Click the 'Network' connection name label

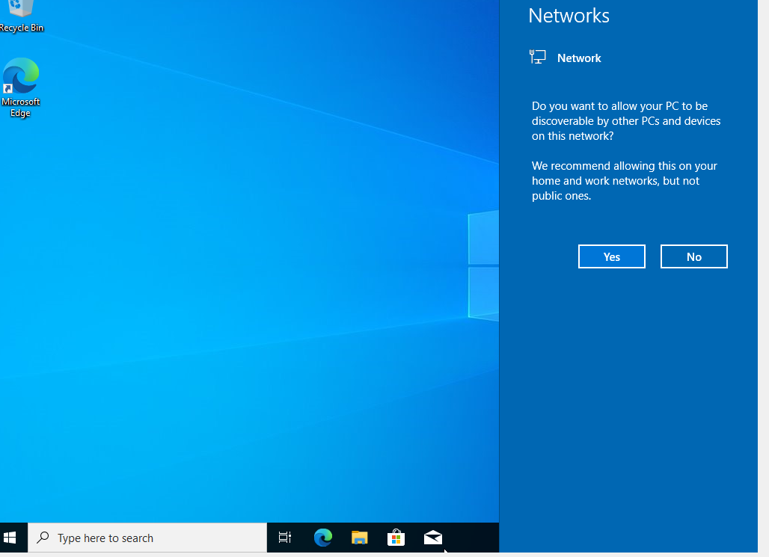(579, 58)
